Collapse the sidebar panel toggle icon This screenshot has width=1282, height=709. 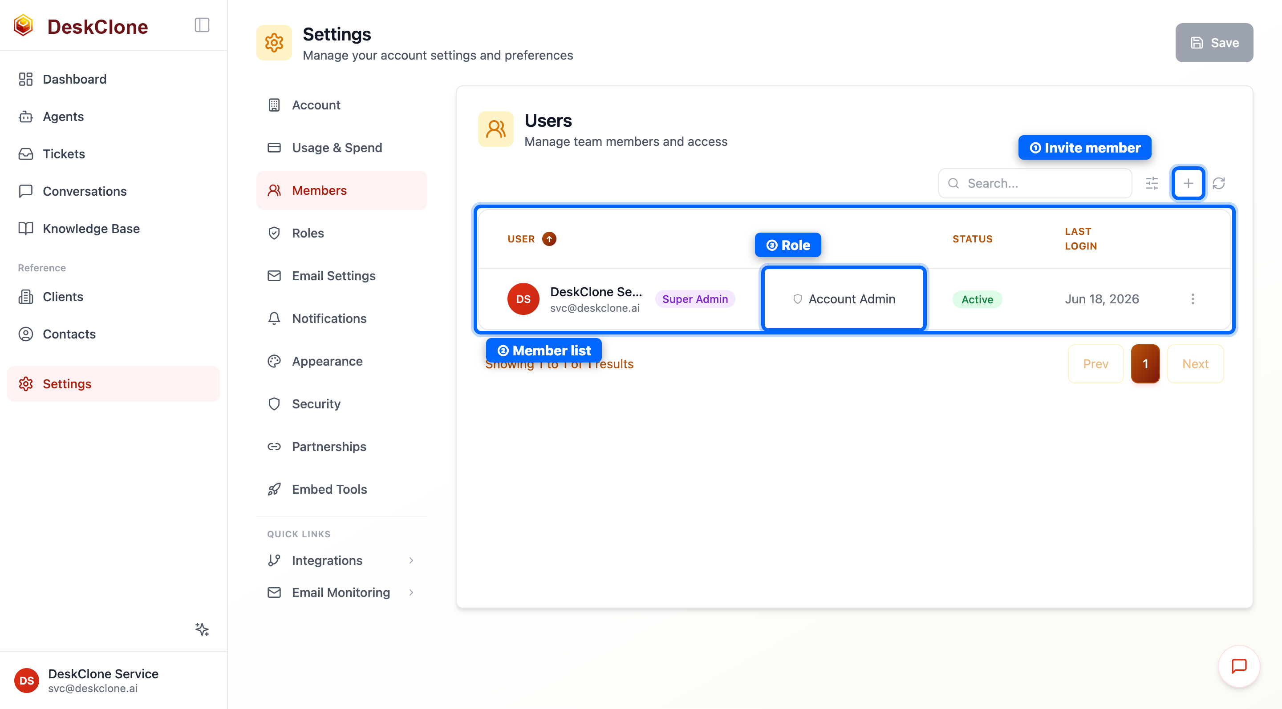pos(202,25)
